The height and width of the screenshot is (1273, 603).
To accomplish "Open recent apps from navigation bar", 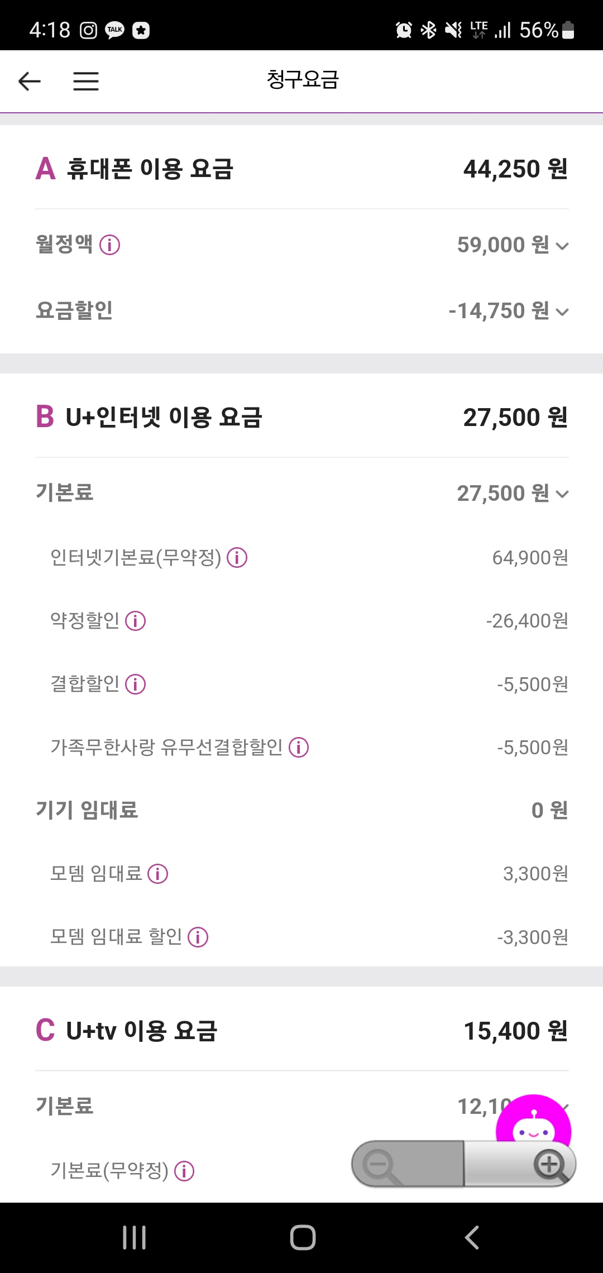I will click(135, 1238).
